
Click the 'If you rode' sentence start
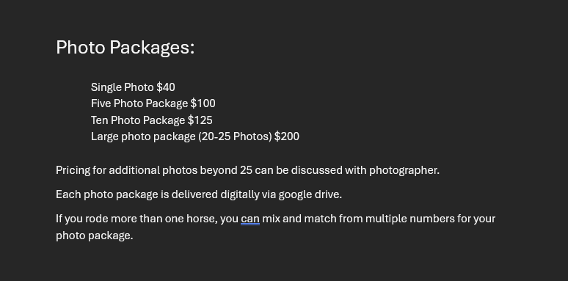click(x=82, y=219)
